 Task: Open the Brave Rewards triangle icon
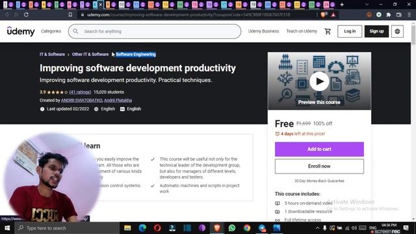[333, 14]
